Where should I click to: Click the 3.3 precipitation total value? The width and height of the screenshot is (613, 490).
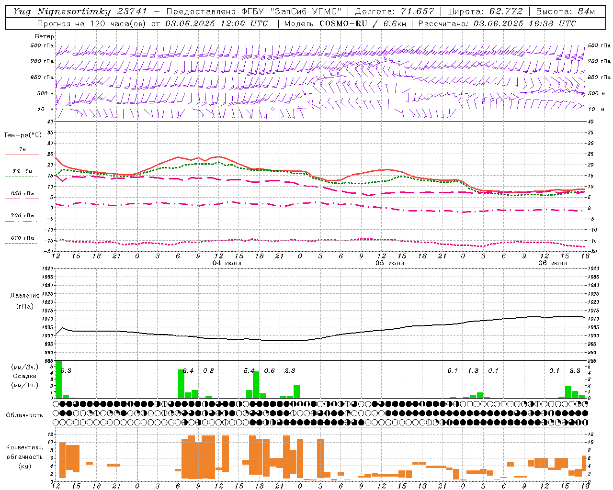point(575,370)
